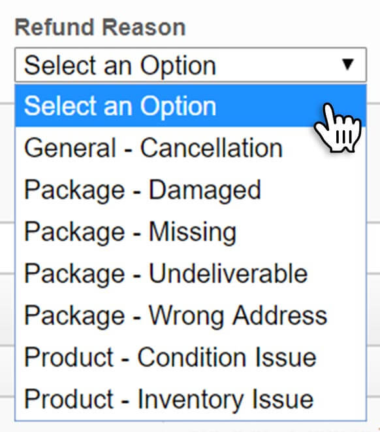The width and height of the screenshot is (380, 432).
Task: Collapse the list via the closed field text
Action: (x=120, y=65)
